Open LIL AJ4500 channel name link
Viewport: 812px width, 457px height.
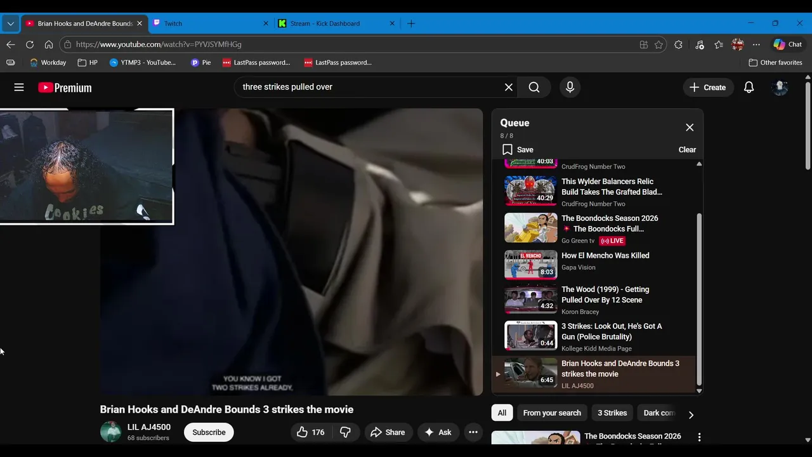(x=149, y=427)
